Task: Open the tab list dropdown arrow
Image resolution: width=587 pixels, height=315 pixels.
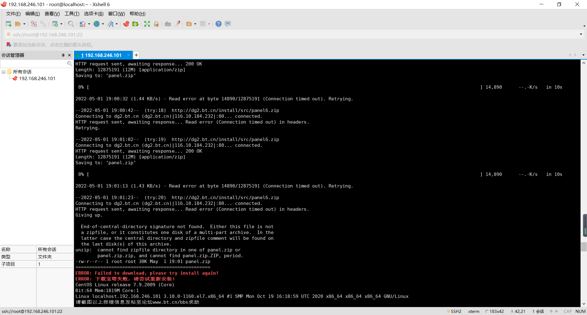Action: pos(583,55)
